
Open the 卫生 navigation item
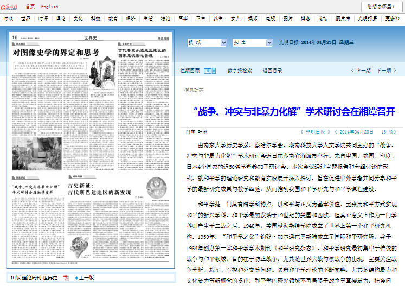201,18
